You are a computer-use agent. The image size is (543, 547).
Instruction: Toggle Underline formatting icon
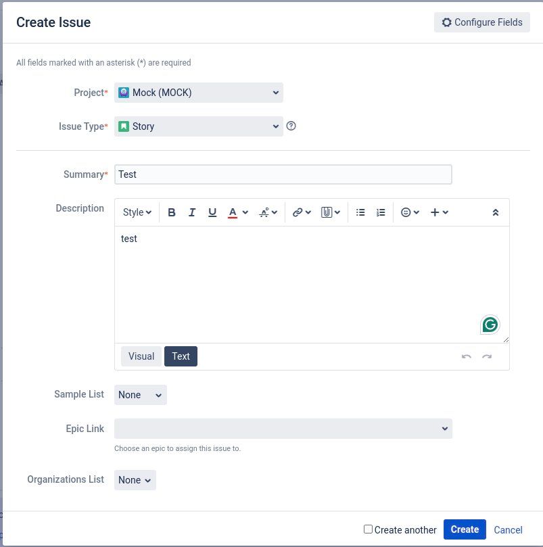pyautogui.click(x=212, y=212)
